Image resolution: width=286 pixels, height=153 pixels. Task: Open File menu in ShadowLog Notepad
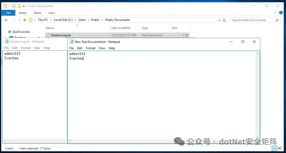(x=6, y=48)
